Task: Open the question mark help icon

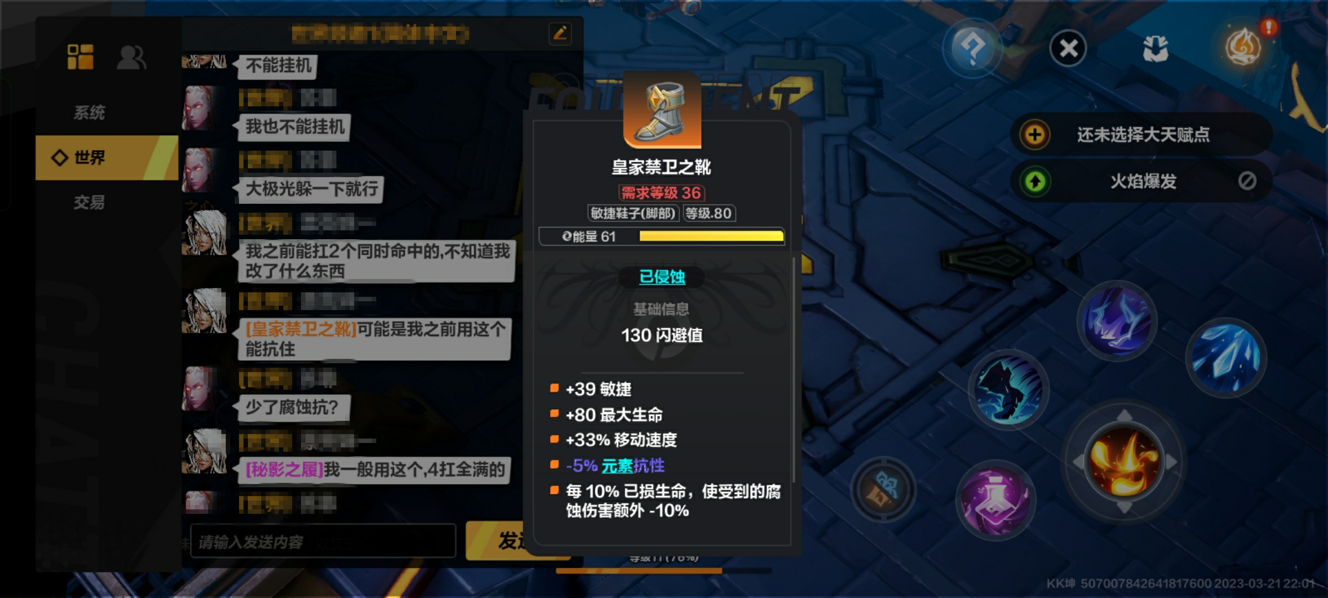Action: point(972,48)
